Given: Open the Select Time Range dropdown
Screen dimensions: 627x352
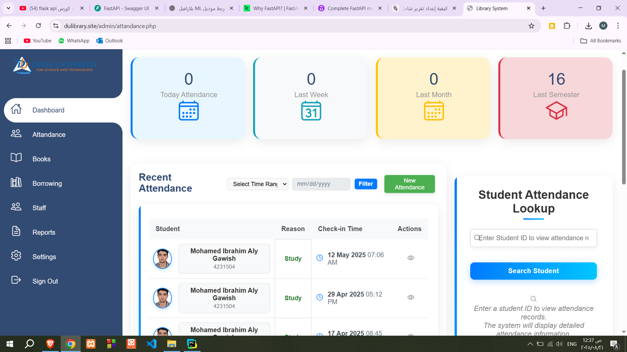Looking at the screenshot, I should [257, 184].
